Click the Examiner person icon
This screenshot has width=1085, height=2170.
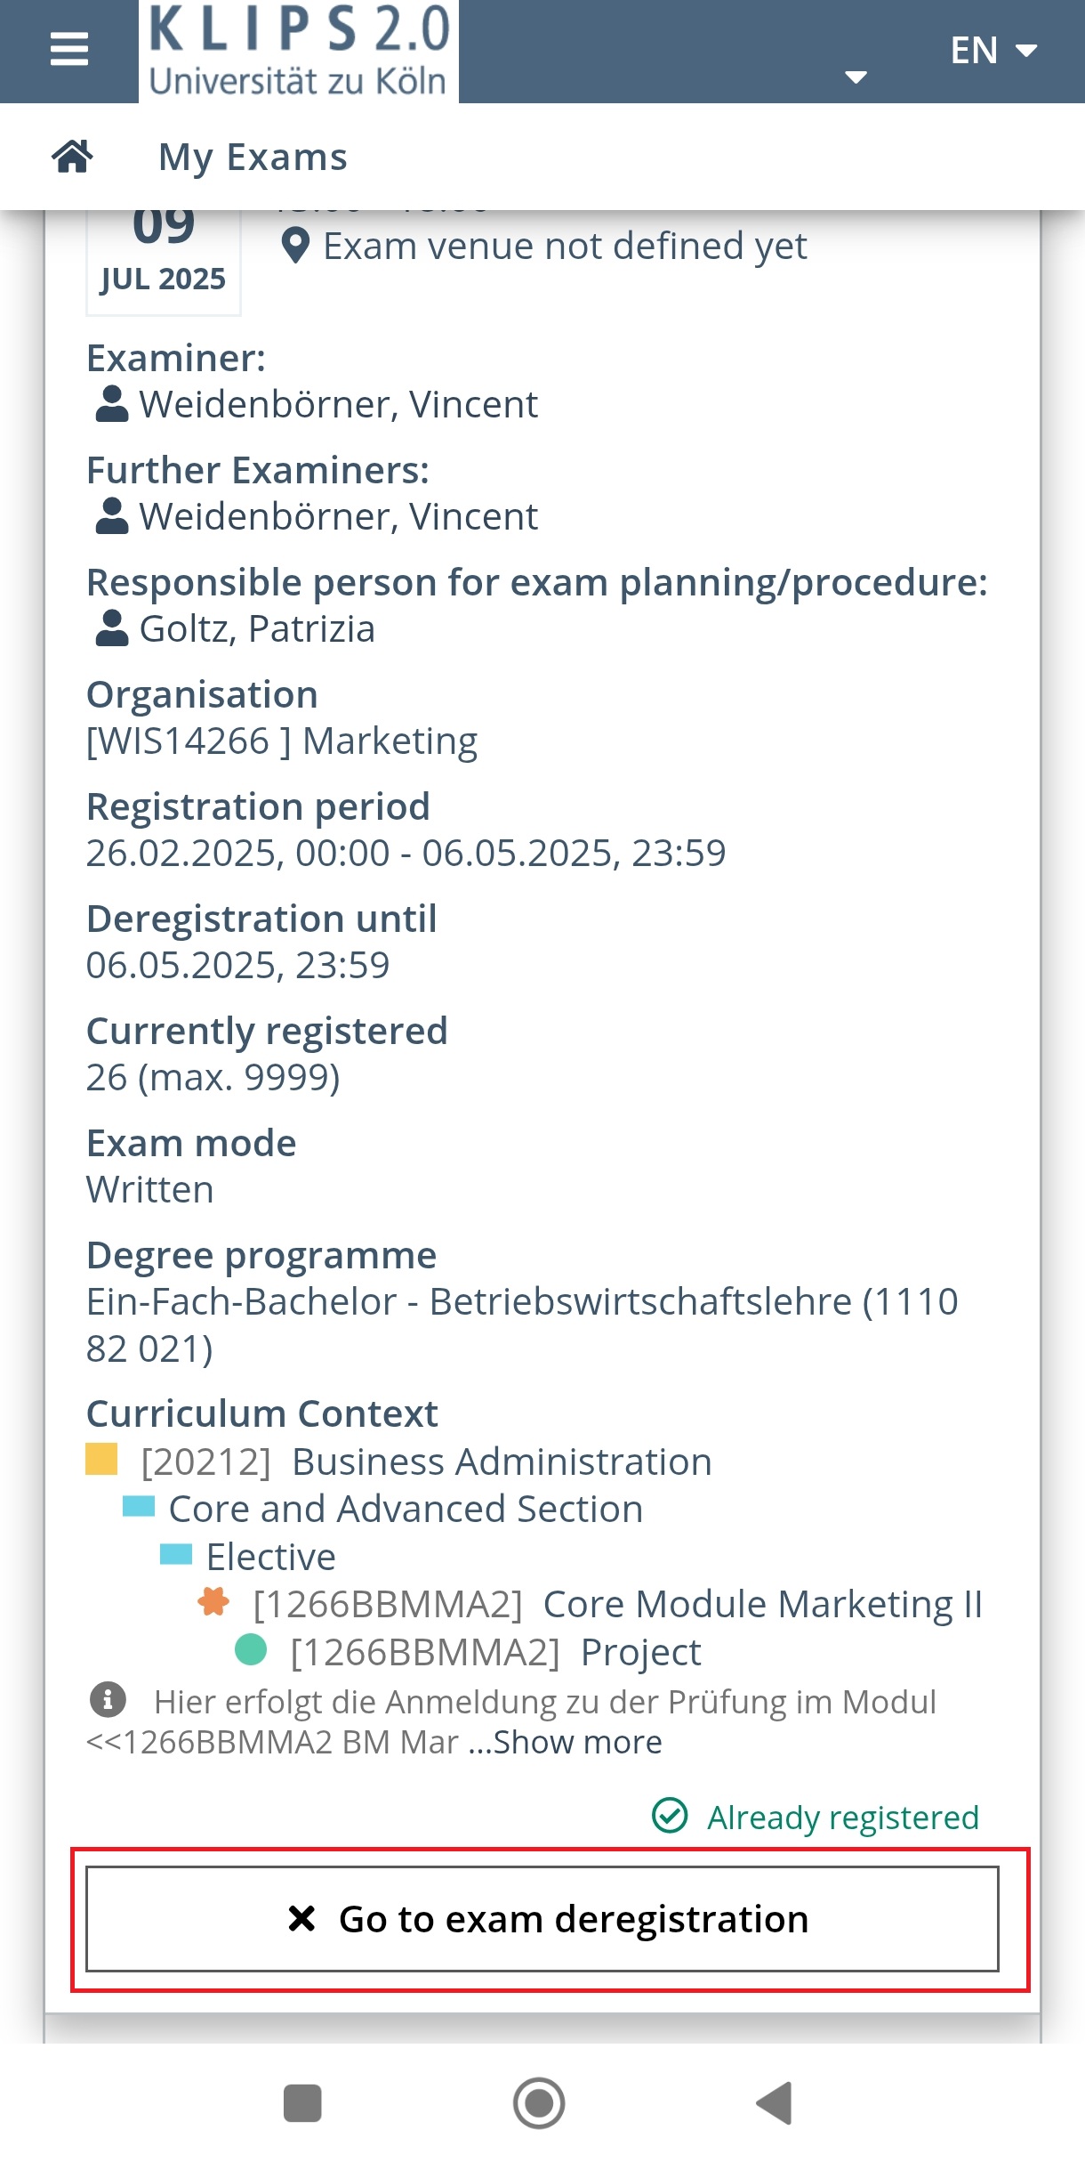click(112, 404)
